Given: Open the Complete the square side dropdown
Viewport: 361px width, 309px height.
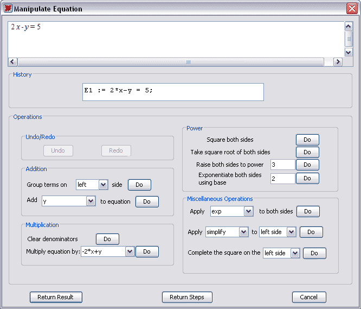Looking at the screenshot, I should (295, 253).
